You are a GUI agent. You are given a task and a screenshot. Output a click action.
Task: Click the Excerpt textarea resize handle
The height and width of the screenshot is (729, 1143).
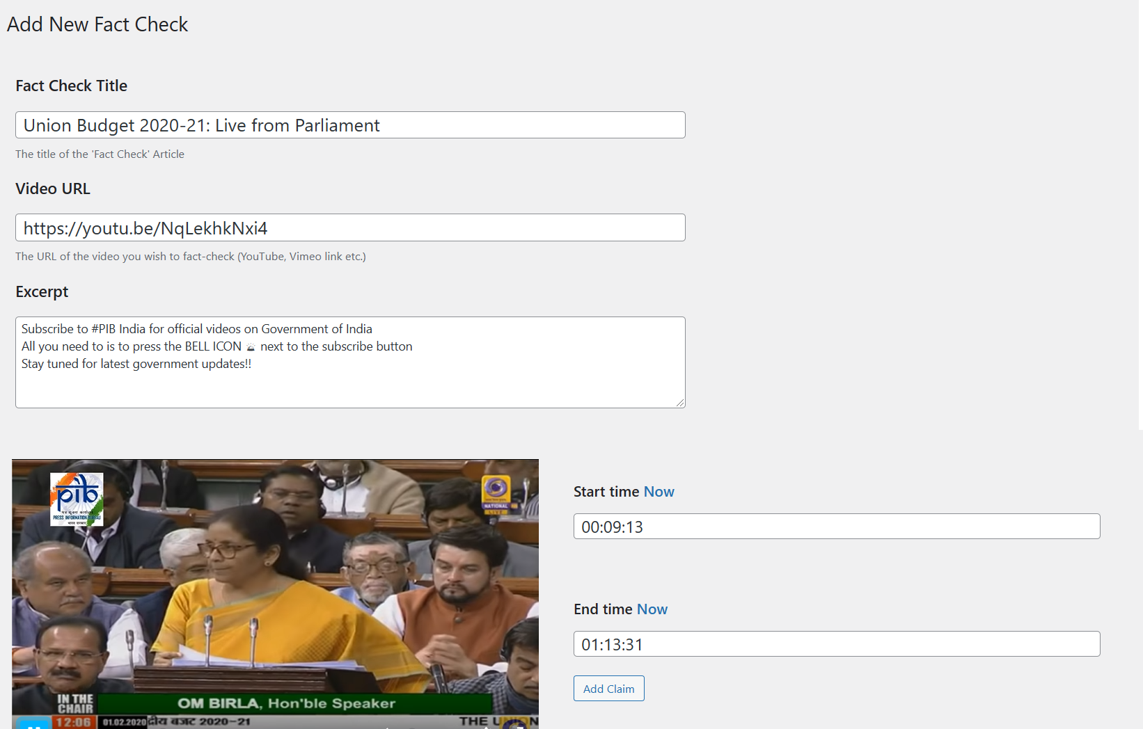[680, 403]
